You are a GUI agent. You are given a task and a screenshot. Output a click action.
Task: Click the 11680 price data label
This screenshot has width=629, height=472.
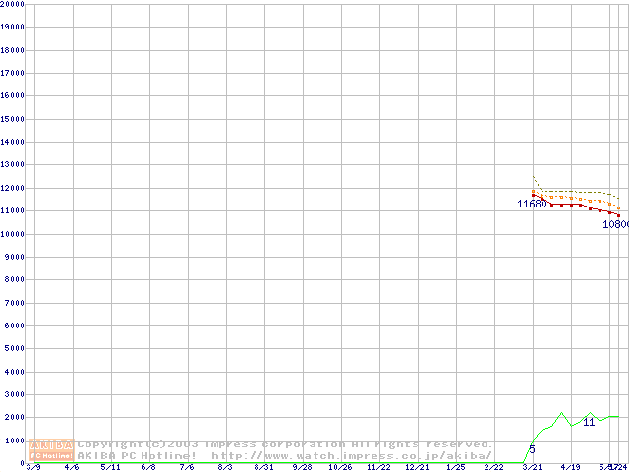(x=532, y=205)
